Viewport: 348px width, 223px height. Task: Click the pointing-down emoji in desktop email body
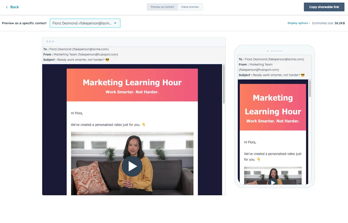[x=144, y=125]
